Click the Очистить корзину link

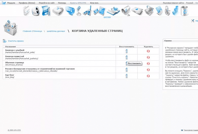pos(16,41)
